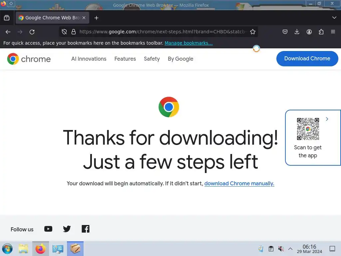Open the package box taskbar icon

click(x=75, y=249)
